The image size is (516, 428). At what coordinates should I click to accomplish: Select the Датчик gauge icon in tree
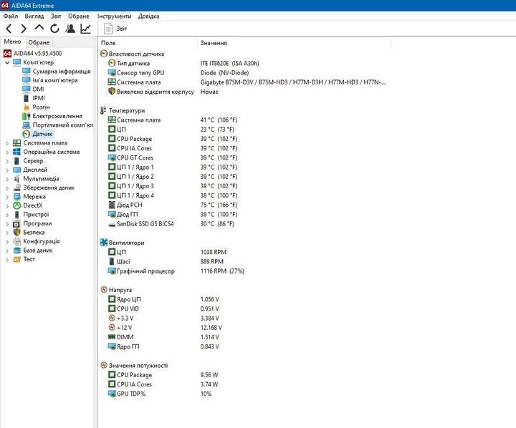coord(27,134)
